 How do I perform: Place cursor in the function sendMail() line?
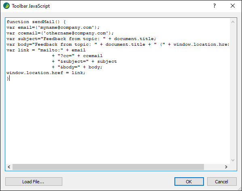pos(36,22)
